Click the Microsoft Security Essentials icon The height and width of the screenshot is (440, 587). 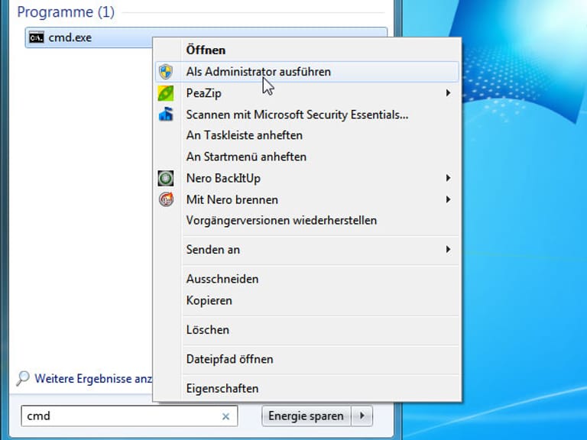click(166, 115)
